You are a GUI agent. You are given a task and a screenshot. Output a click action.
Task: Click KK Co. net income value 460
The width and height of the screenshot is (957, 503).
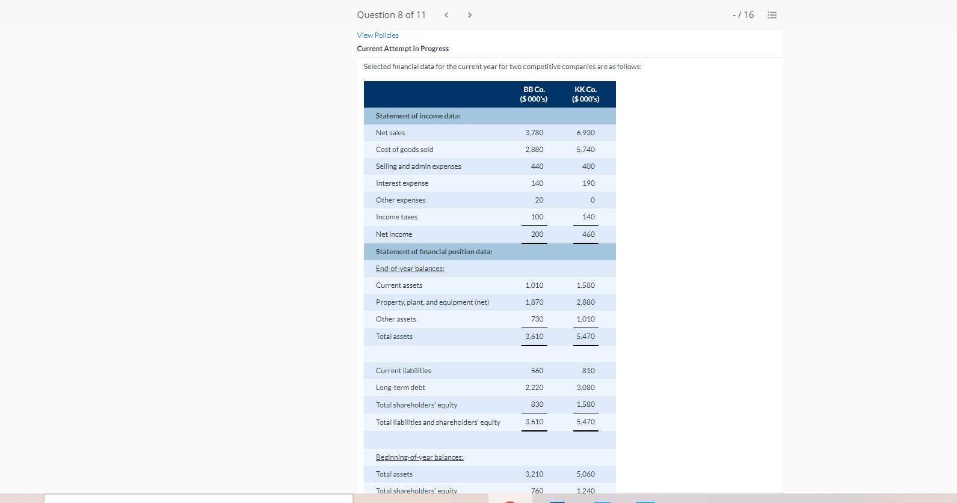589,234
